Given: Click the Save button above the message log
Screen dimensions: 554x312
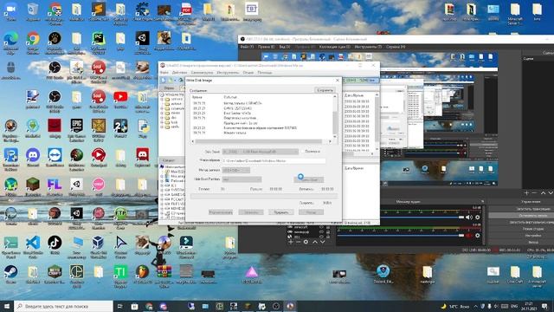Looking at the screenshot, I should pos(325,90).
